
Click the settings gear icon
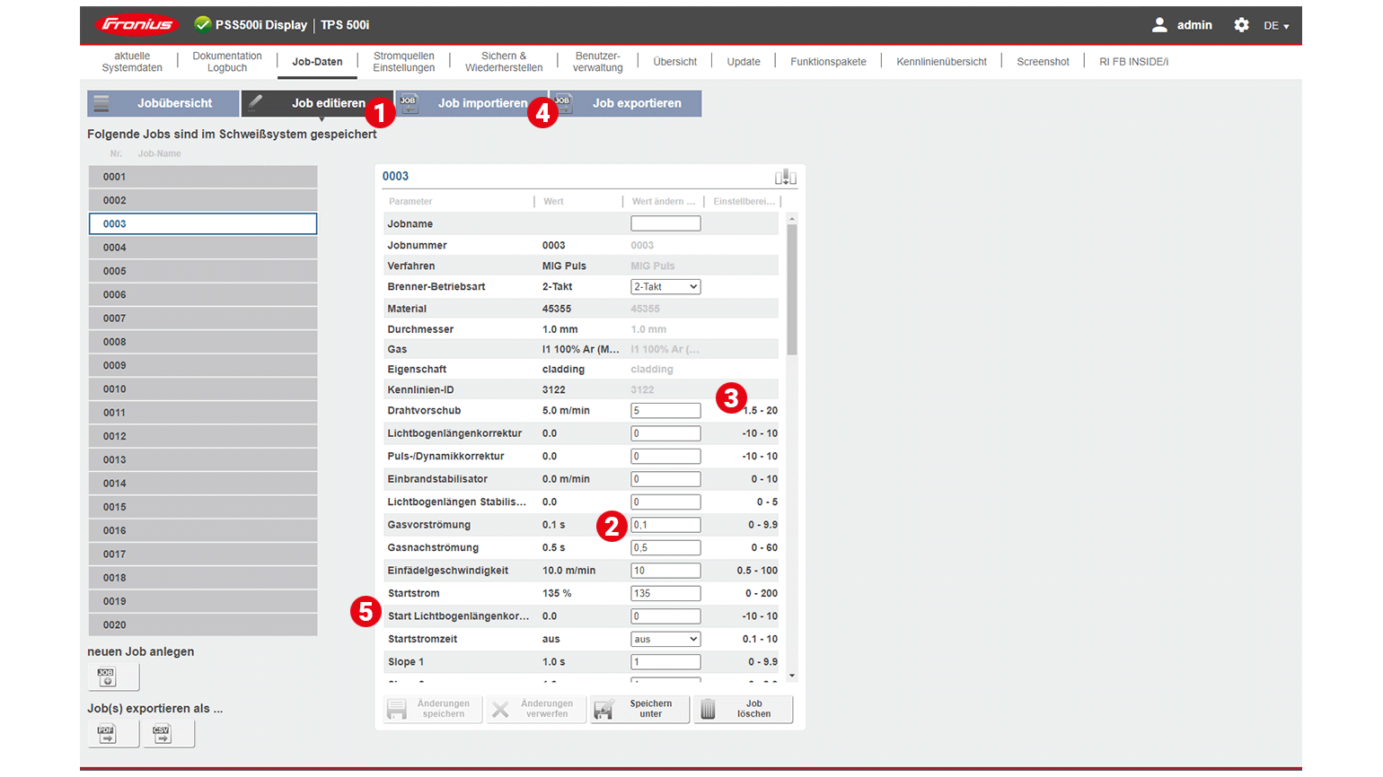1241,25
